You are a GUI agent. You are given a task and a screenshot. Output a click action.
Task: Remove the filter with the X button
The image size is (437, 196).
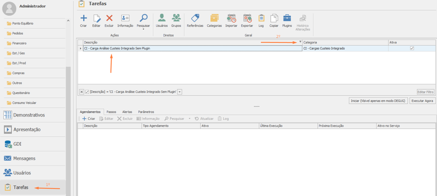(x=81, y=91)
